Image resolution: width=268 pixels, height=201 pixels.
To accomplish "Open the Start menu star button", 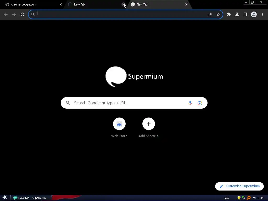I will click(x=5, y=198).
